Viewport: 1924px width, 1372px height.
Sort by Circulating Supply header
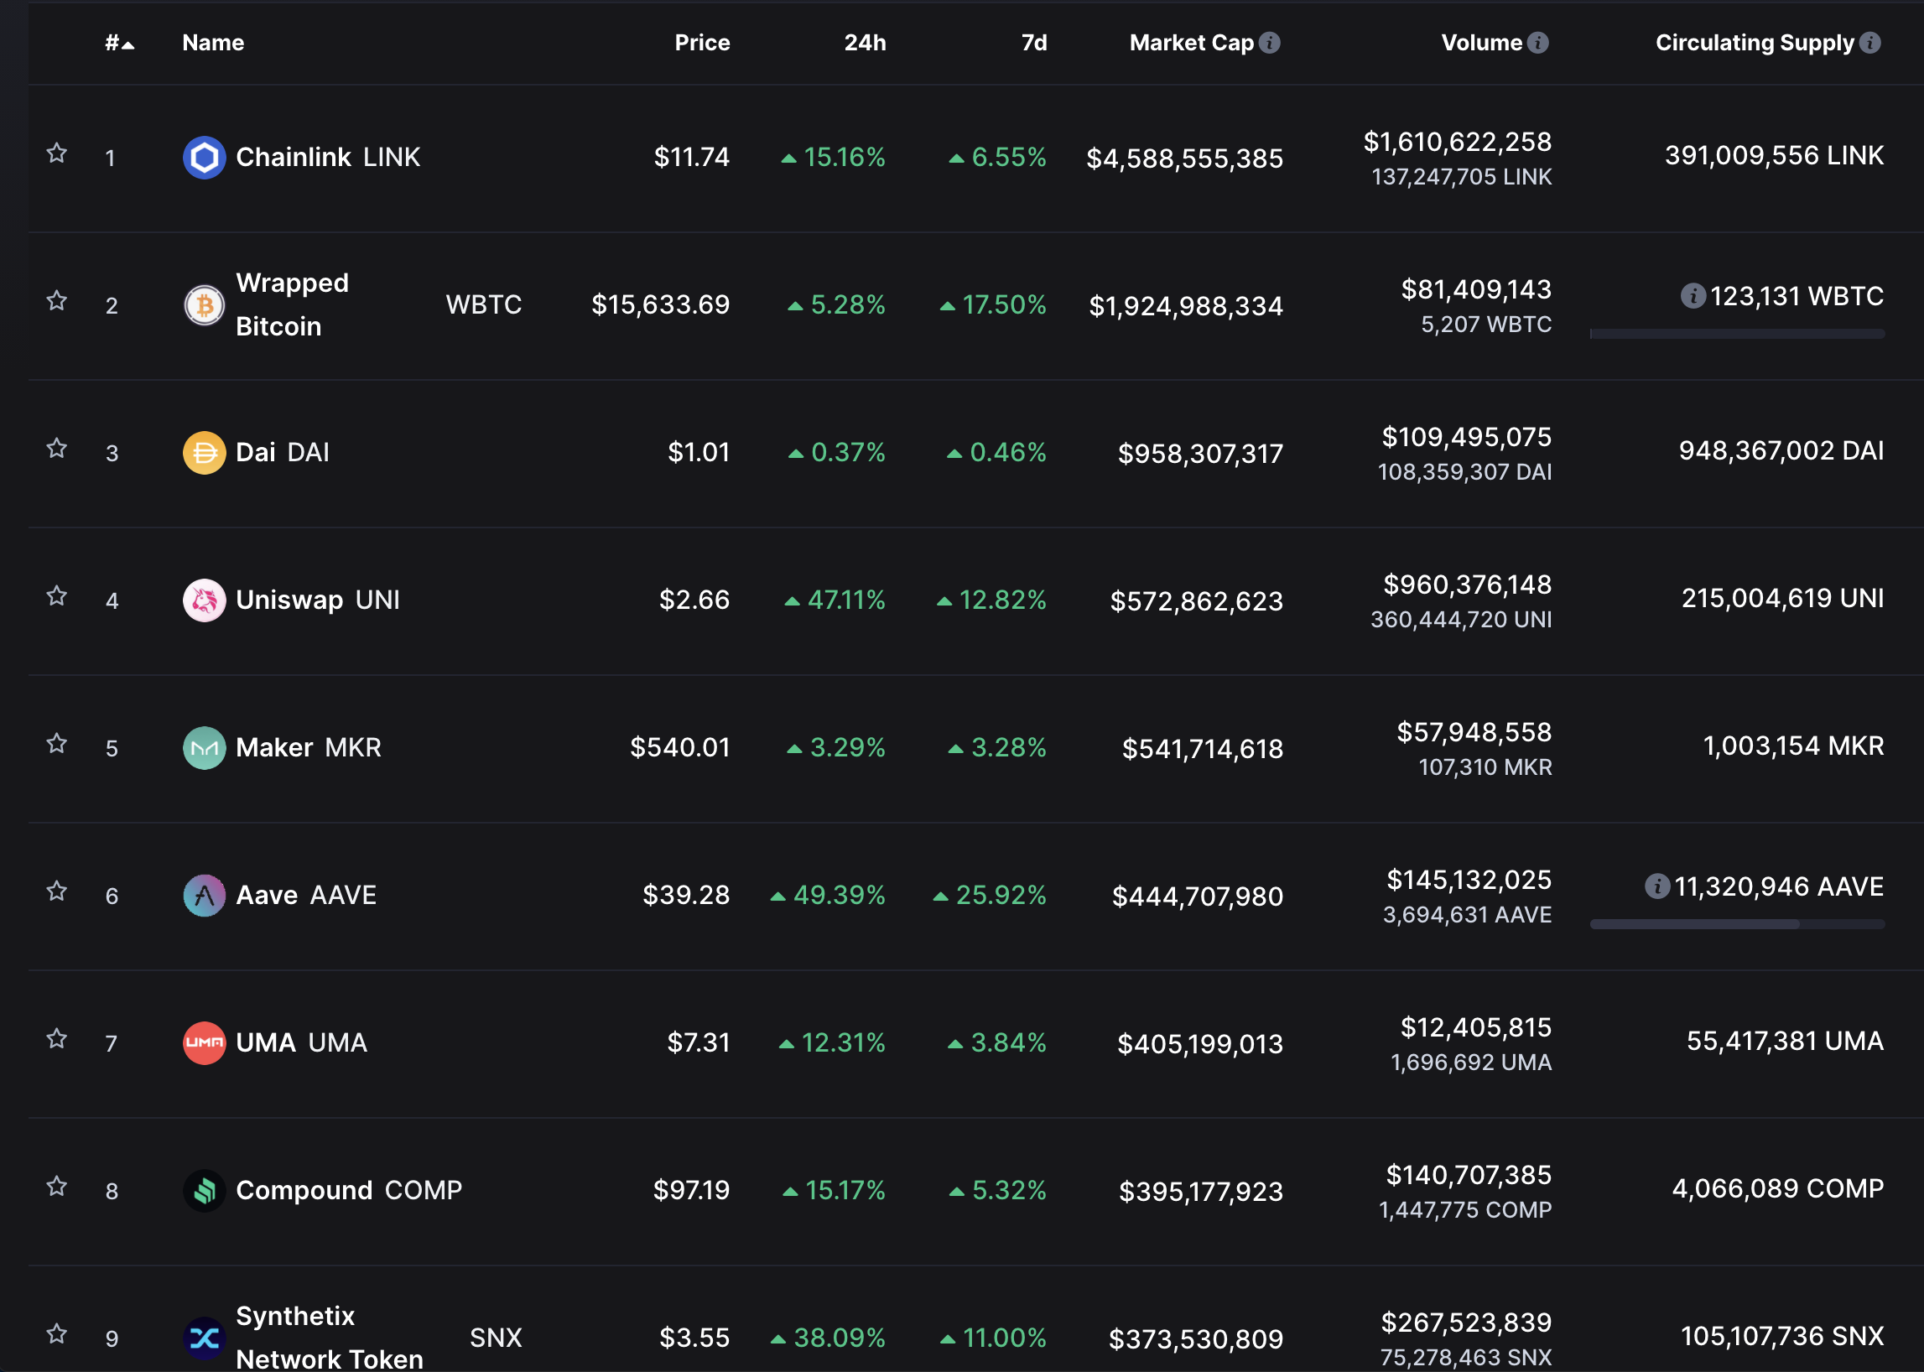tap(1755, 42)
